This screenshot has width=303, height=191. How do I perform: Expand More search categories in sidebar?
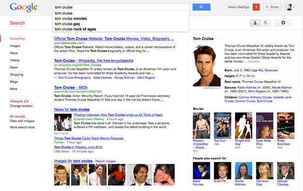click(x=13, y=89)
